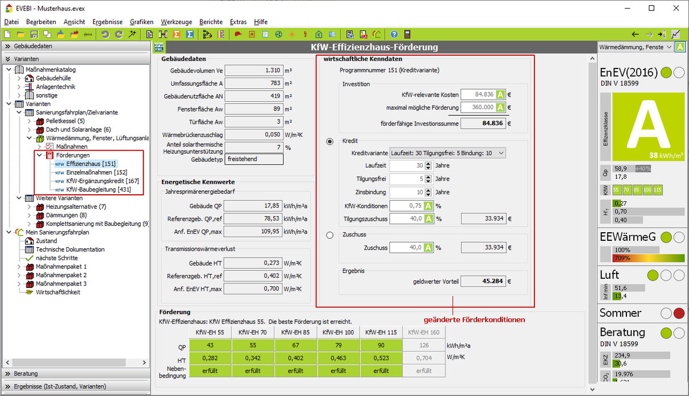The height and width of the screenshot is (396, 689).
Task: Open the Bearbeiten menu
Action: [41, 22]
